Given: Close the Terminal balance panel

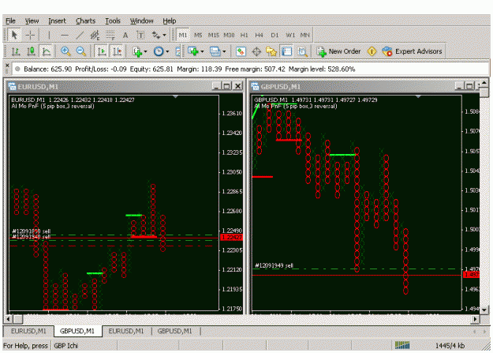Looking at the screenshot, I should click(7, 66).
